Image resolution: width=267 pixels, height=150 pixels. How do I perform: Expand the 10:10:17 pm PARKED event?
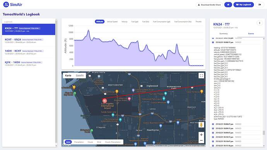213,137
